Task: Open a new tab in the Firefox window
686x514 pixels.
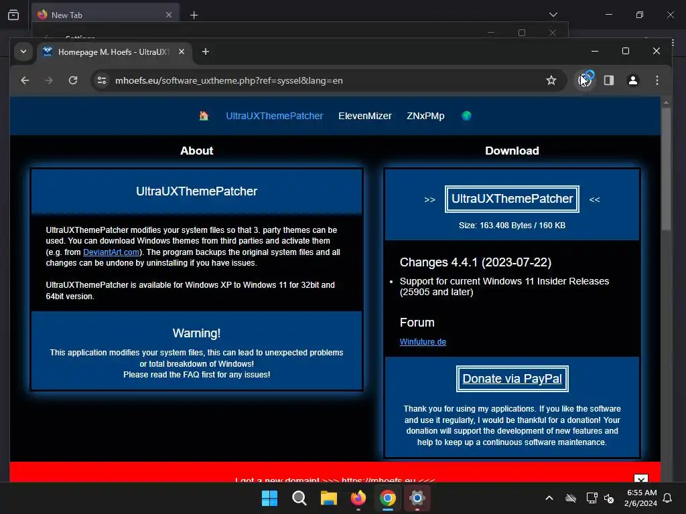Action: [x=194, y=15]
